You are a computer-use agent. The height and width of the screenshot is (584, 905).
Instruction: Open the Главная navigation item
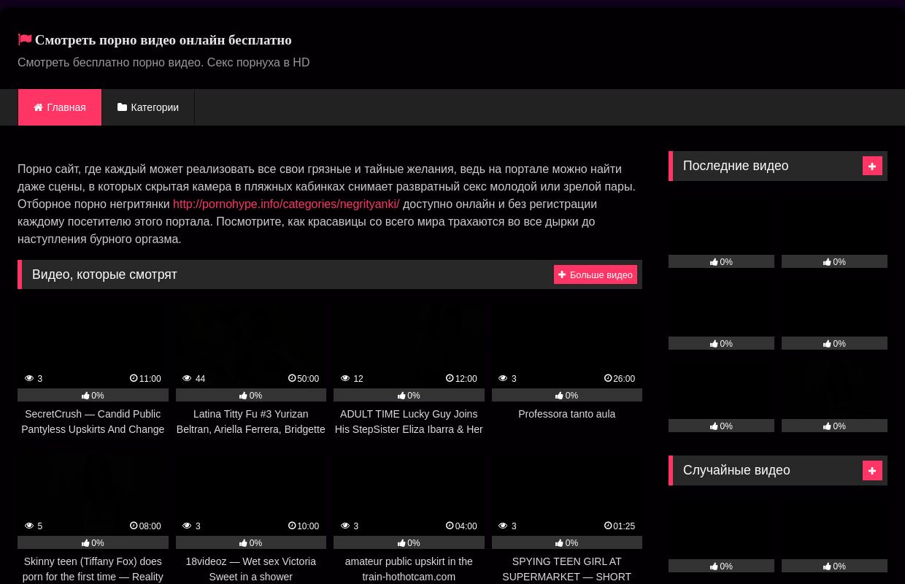pos(60,107)
